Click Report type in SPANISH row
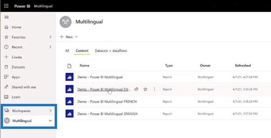Image resolution: width=271 pixels, height=138 pixels. (x=167, y=114)
